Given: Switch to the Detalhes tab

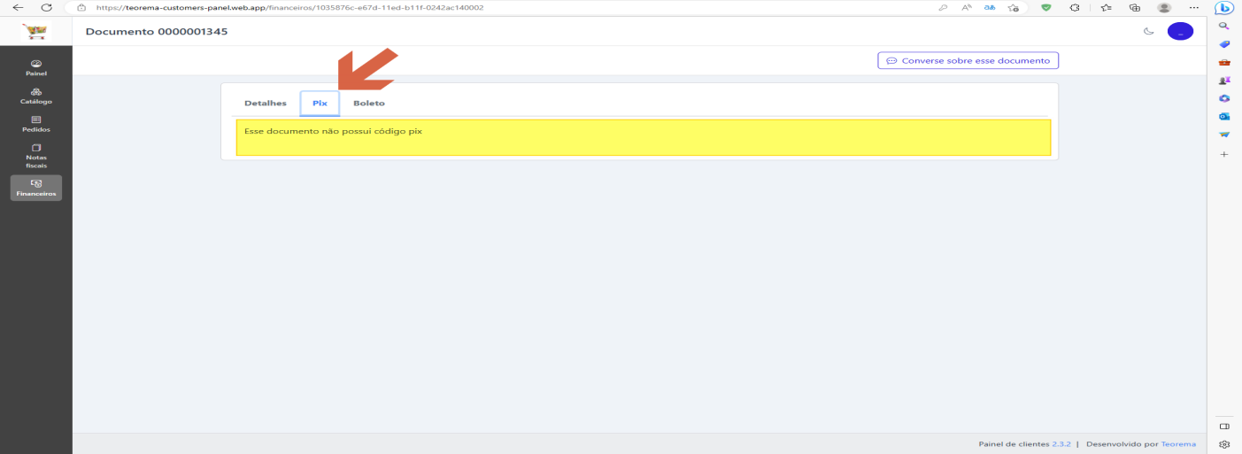Looking at the screenshot, I should (266, 103).
